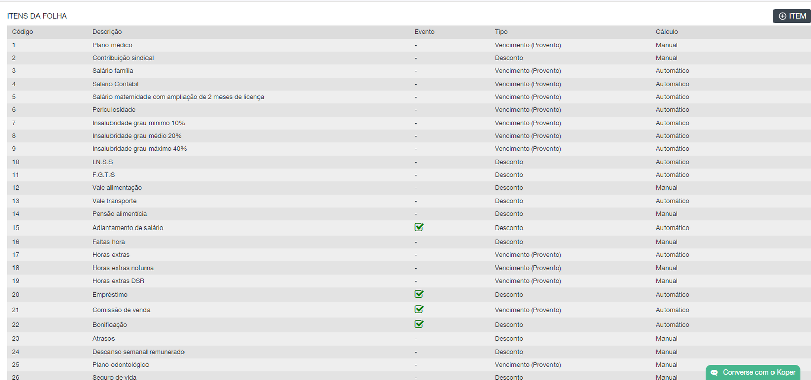Image resolution: width=811 pixels, height=380 pixels.
Task: Sort by the Descrição column header
Action: pyautogui.click(x=107, y=32)
